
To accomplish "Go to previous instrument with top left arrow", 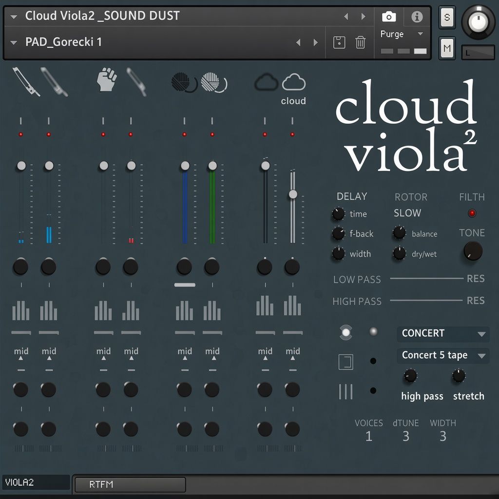I will pos(346,16).
